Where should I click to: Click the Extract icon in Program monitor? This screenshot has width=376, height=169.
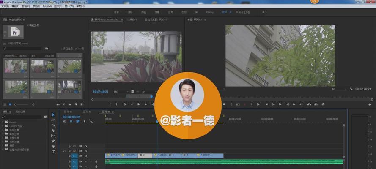click(x=316, y=104)
